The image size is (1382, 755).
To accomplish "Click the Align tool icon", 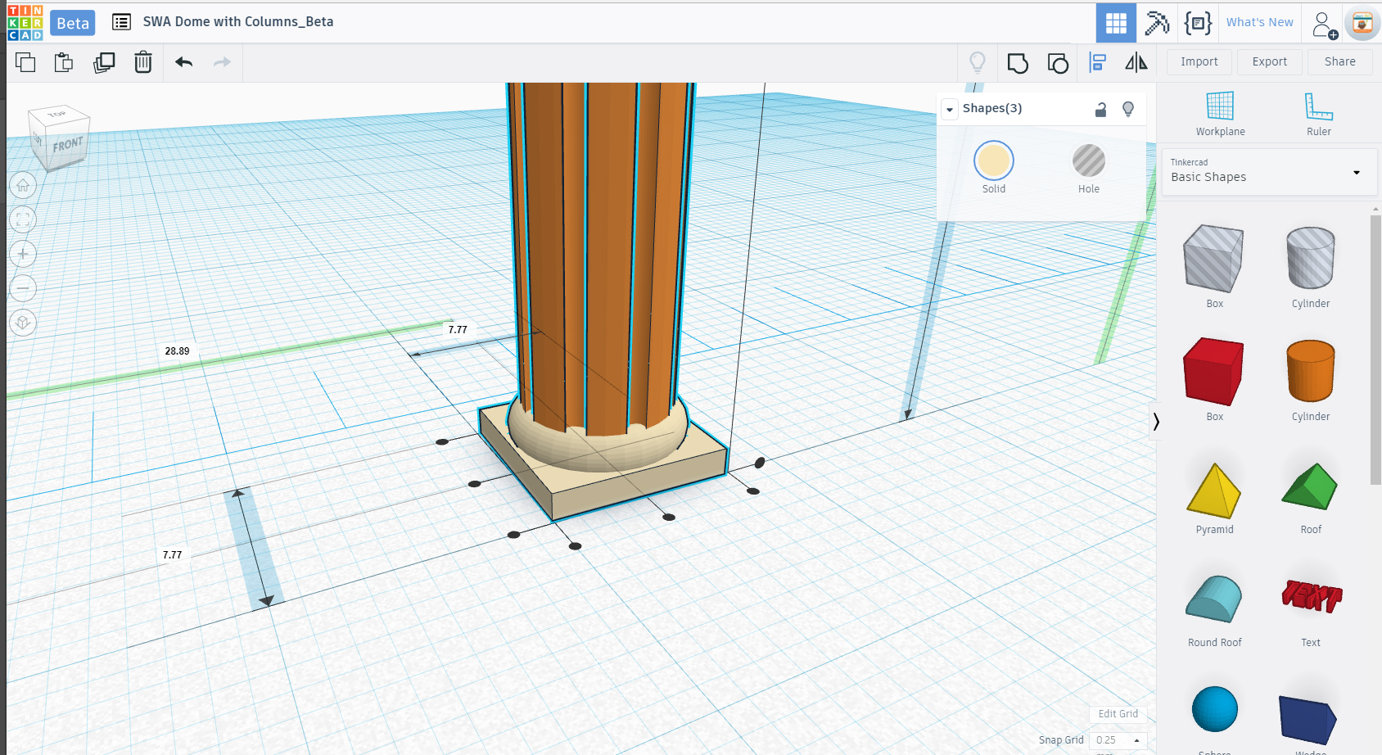I will click(x=1098, y=62).
